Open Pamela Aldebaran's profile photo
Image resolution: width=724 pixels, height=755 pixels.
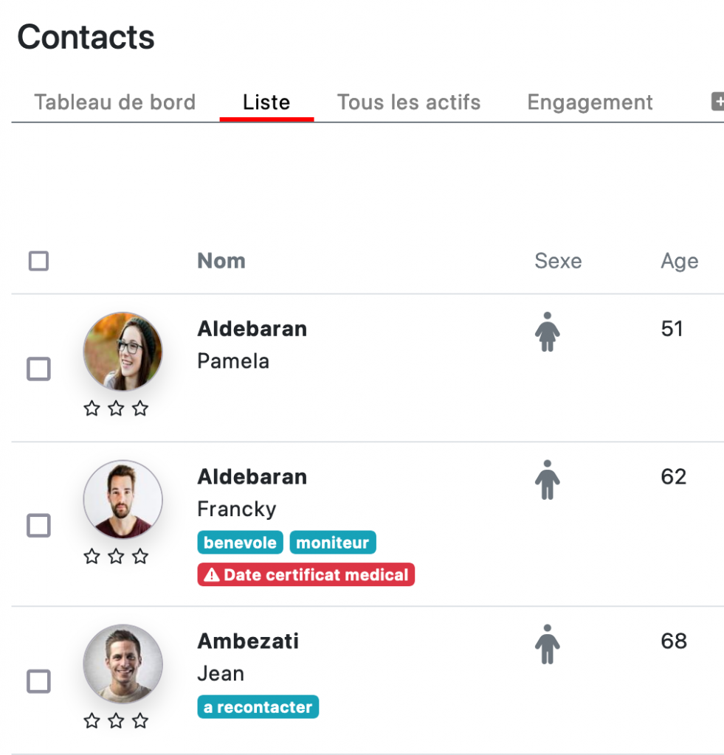click(123, 352)
